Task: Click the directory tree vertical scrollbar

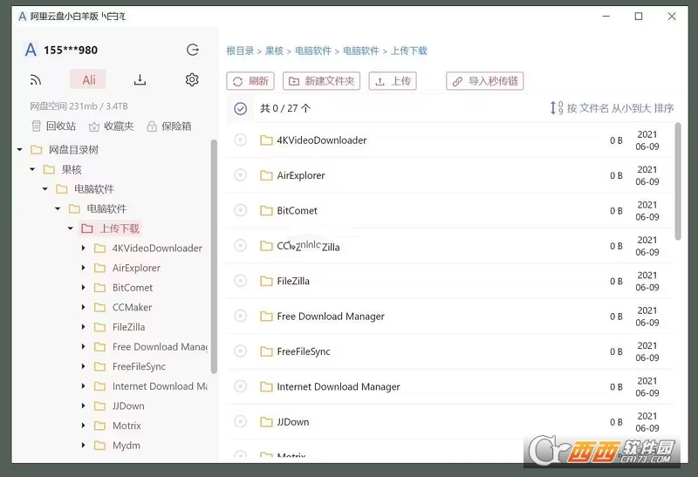Action: pos(214,256)
